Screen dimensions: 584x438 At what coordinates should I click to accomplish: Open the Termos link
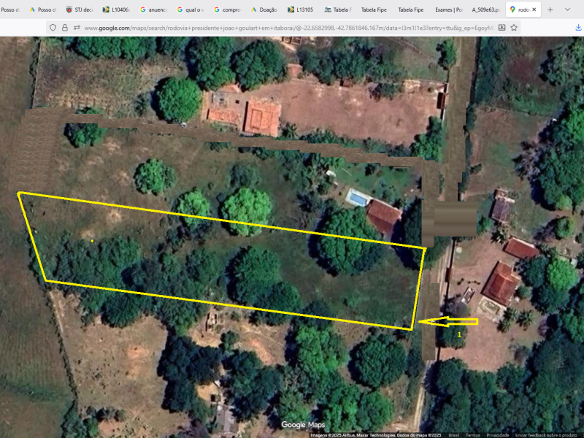472,435
